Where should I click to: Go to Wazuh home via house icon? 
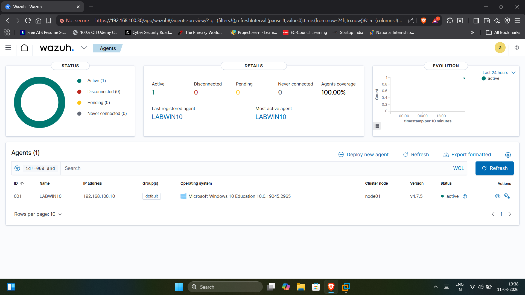[x=24, y=48]
